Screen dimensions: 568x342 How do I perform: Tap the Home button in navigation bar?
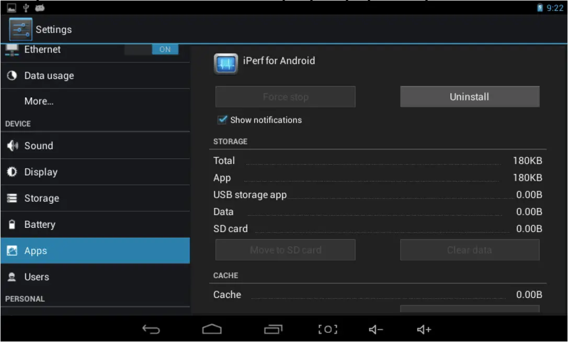pos(213,329)
